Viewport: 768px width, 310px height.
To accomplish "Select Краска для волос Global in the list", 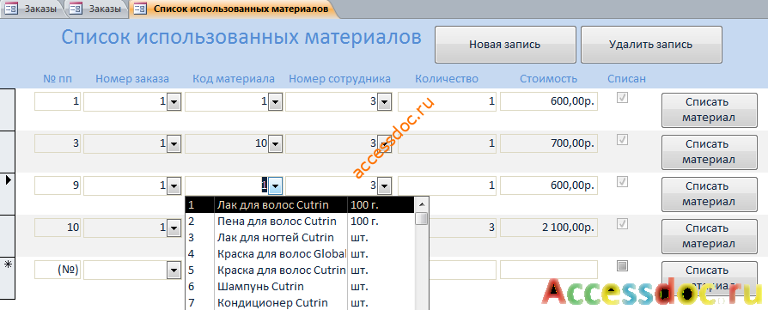I will (x=300, y=253).
